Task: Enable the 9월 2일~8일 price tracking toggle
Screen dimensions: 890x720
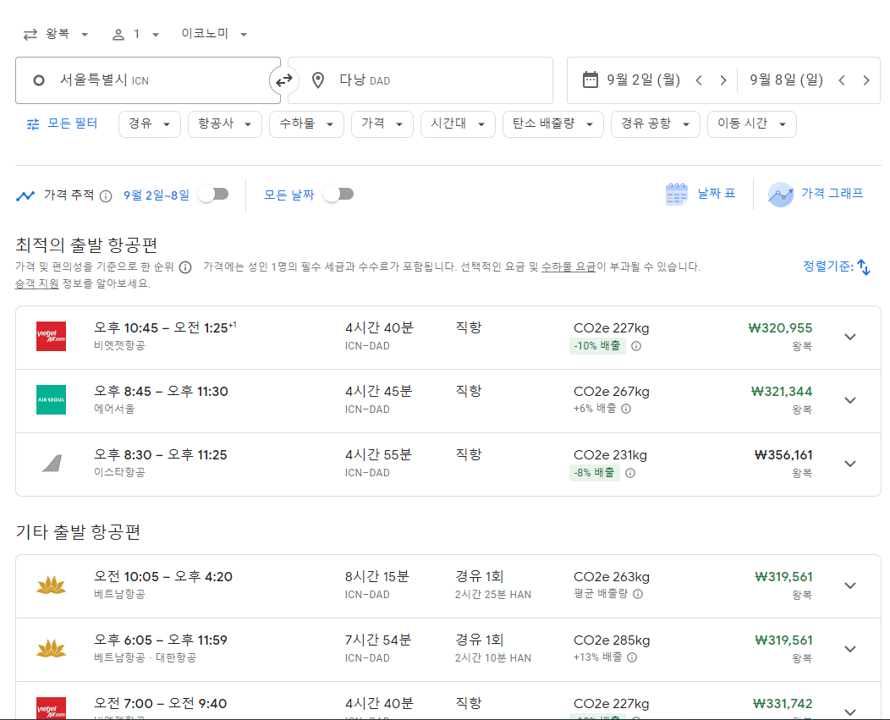Action: click(214, 194)
